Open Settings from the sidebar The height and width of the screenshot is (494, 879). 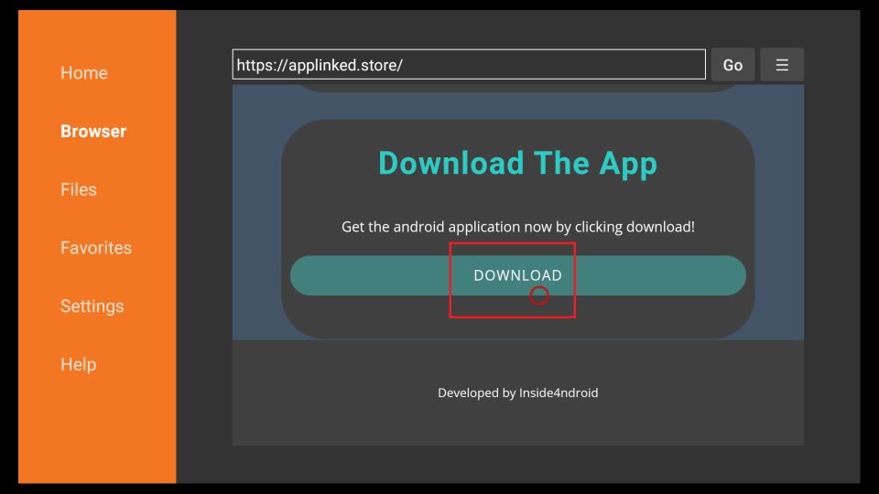(x=92, y=306)
